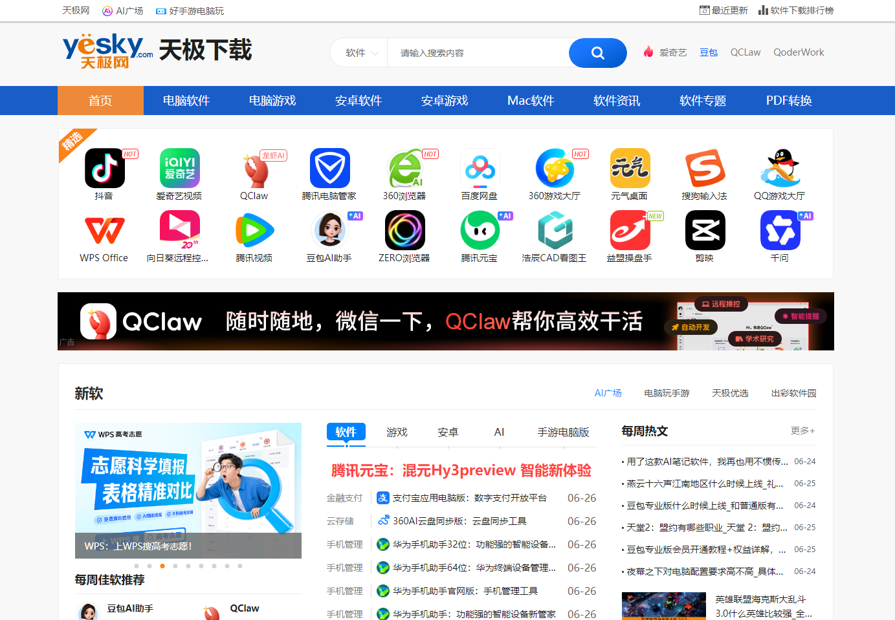Image resolution: width=895 pixels, height=620 pixels.
Task: Switch to the 安卓 tab
Action: [x=448, y=432]
